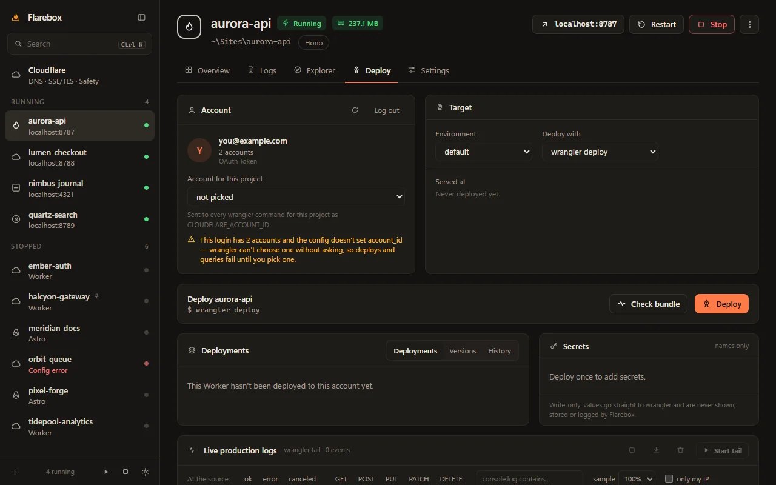The image size is (776, 485).
Task: Toggle the ok status filter
Action: click(x=248, y=479)
